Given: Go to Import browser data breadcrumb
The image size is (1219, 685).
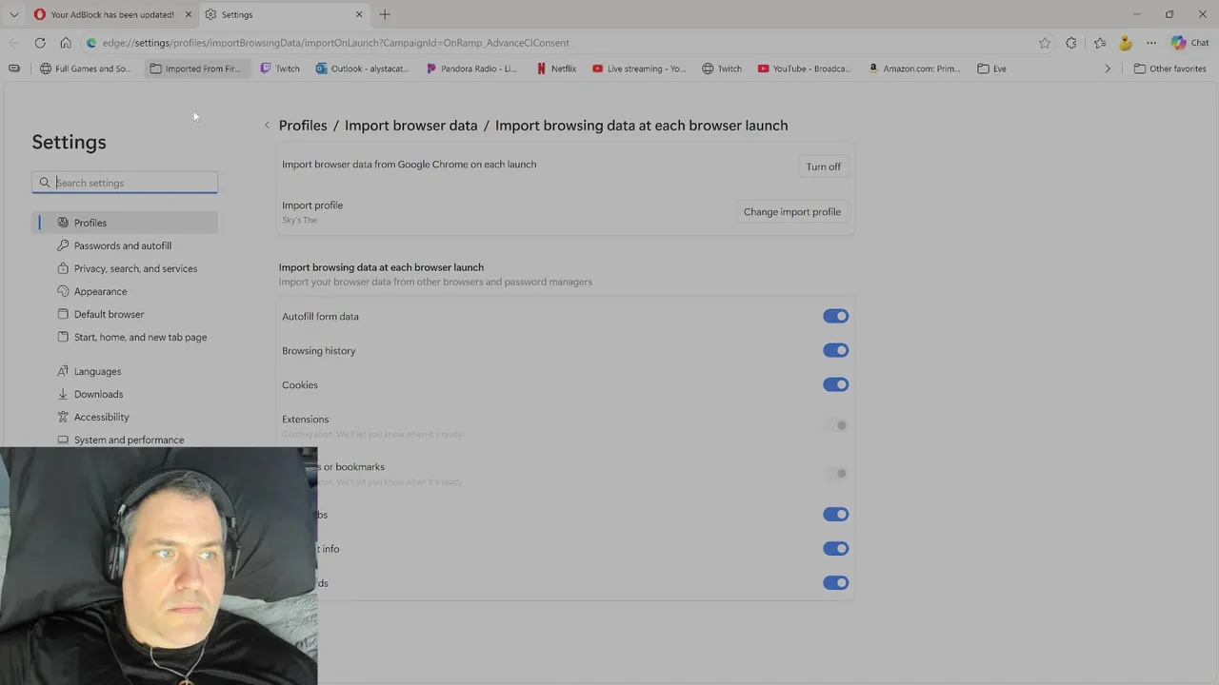Looking at the screenshot, I should point(410,126).
